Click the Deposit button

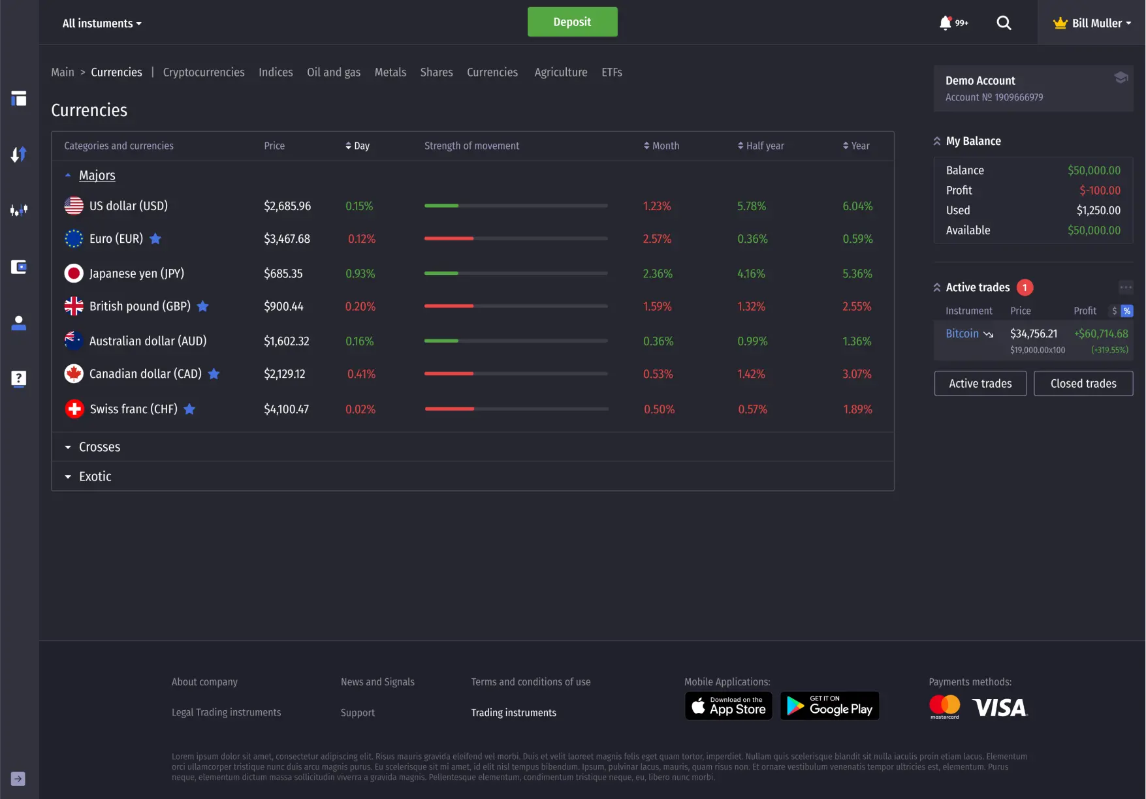[572, 22]
